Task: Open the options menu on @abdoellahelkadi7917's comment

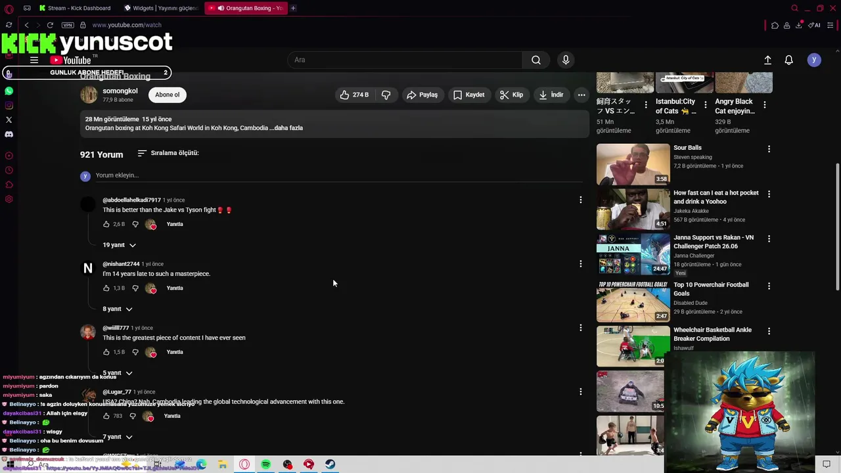Action: tap(580, 200)
